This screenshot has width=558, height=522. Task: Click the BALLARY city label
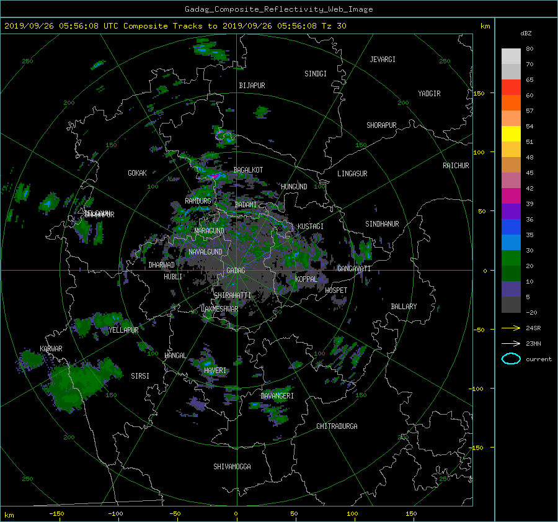tap(404, 307)
